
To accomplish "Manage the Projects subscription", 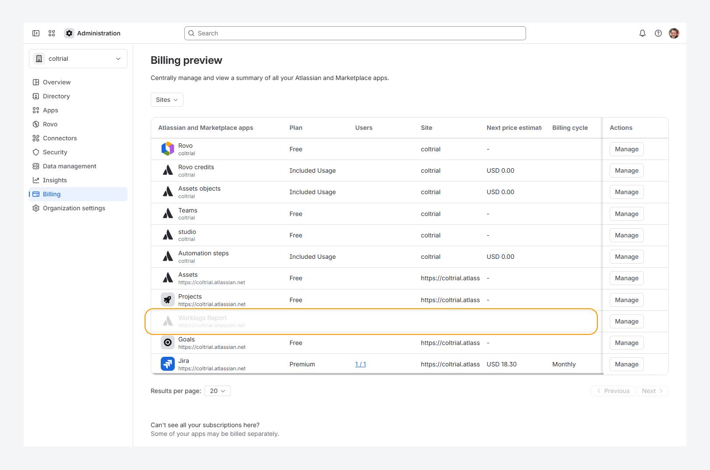I will pyautogui.click(x=627, y=300).
